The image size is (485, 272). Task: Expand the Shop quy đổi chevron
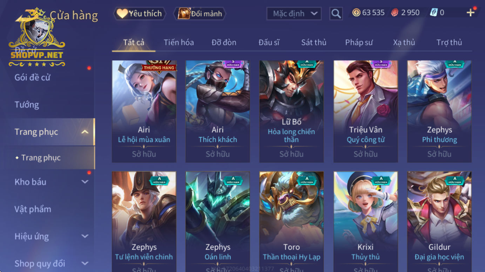85,263
